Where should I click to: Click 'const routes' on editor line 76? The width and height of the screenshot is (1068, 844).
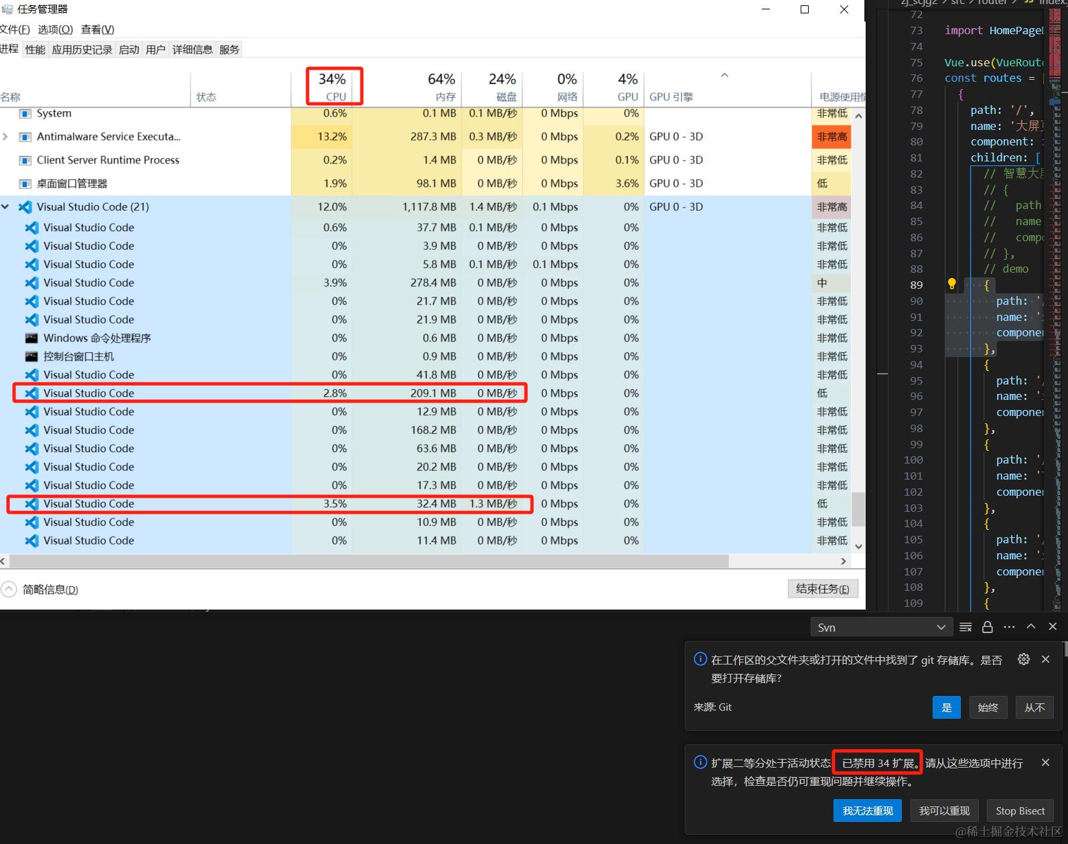coord(984,78)
